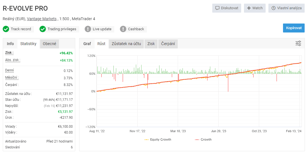Select the Zůstatek na účtu chart tab
Screen dimensions: 308x154
point(126,44)
